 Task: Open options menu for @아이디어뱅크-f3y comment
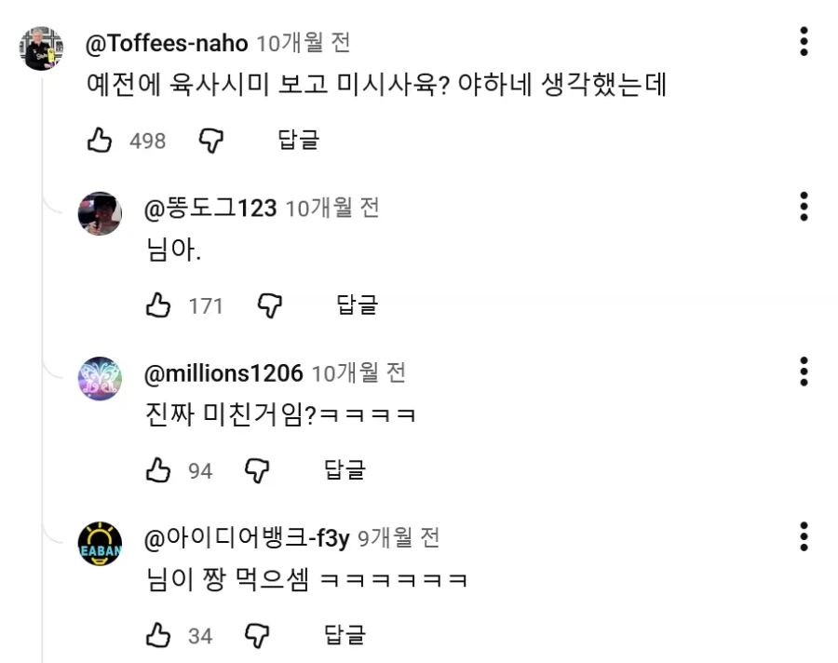tap(803, 536)
